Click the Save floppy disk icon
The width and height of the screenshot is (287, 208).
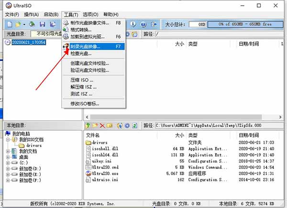(43, 24)
